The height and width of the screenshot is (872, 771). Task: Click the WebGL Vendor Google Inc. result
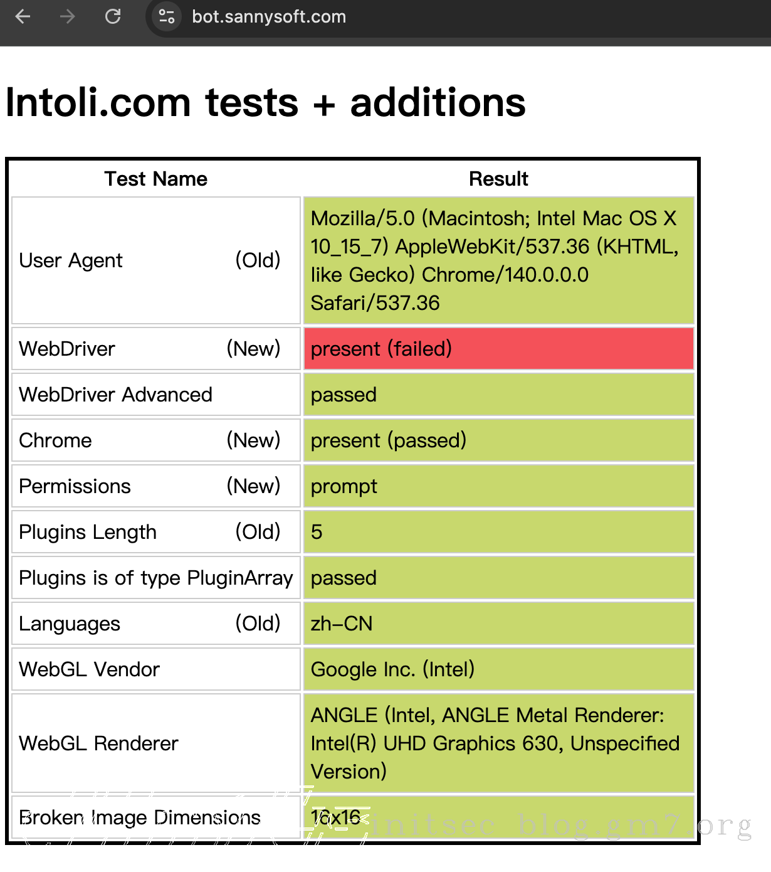pos(392,669)
